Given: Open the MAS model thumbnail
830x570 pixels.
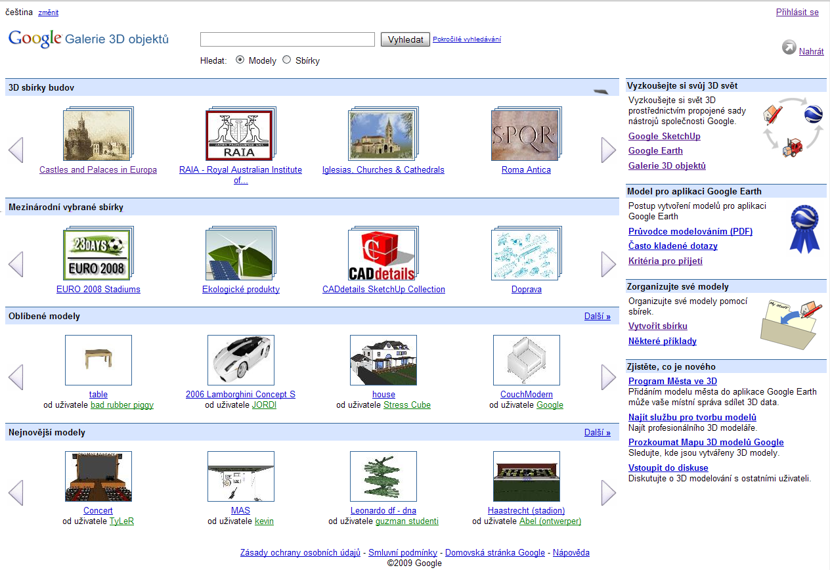Looking at the screenshot, I should click(x=241, y=476).
